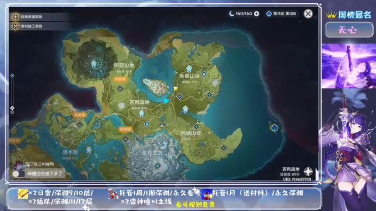The height and width of the screenshot is (211, 376).
Task: Open the purple sword character thumbnail
Action: [x=349, y=66]
